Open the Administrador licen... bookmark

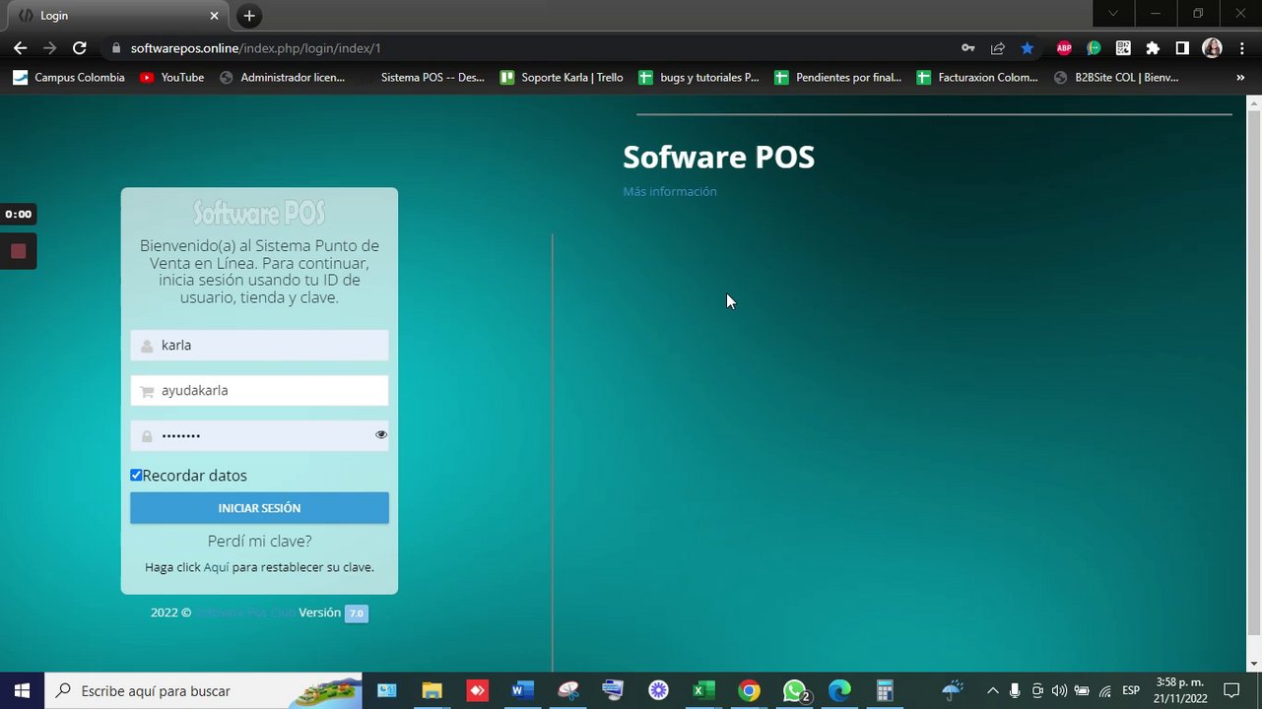click(283, 77)
